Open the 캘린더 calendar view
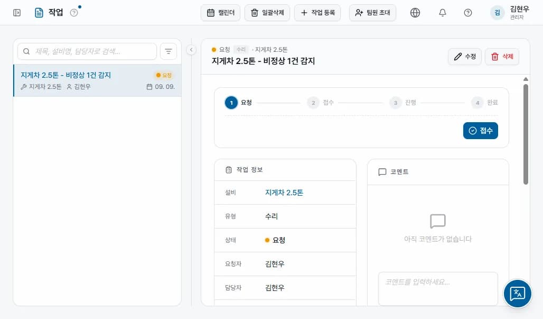The width and height of the screenshot is (543, 319). tap(220, 13)
